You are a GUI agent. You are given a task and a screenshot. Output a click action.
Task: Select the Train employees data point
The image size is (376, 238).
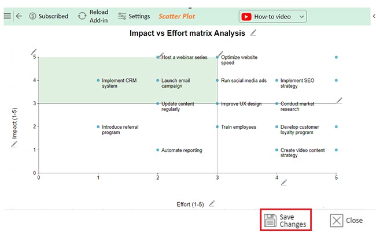217,127
